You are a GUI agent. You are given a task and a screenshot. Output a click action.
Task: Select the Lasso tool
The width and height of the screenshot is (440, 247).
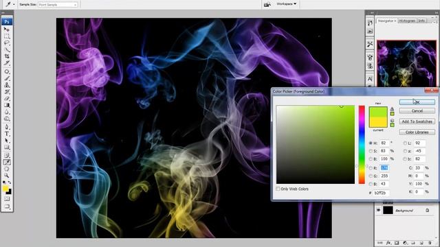[7, 43]
